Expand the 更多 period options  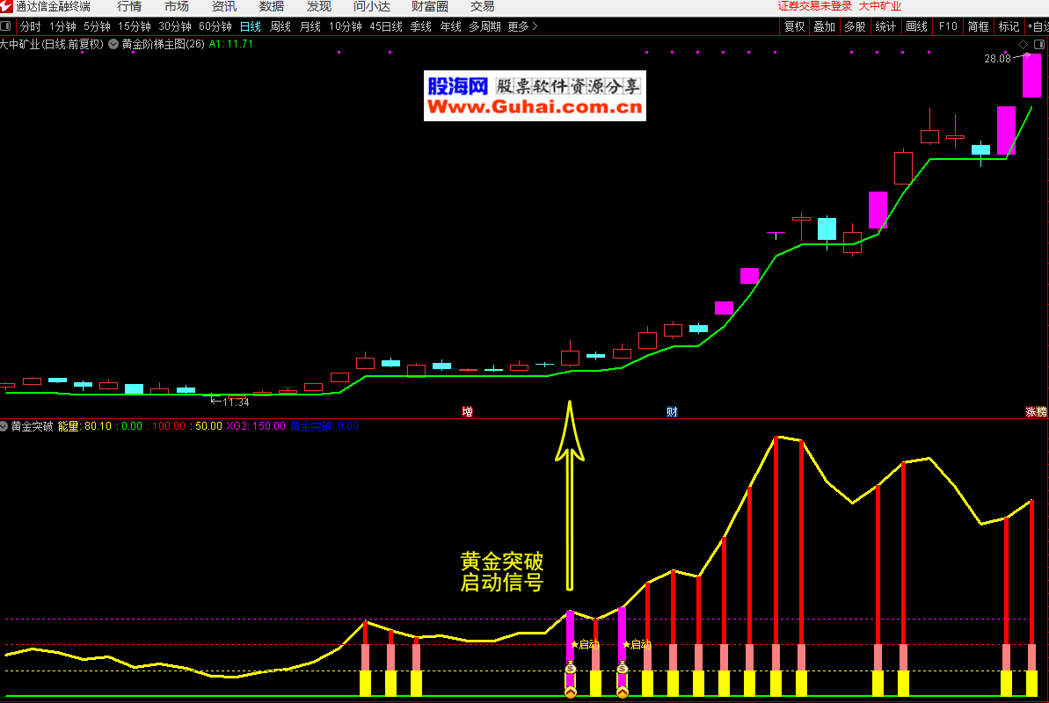click(522, 26)
